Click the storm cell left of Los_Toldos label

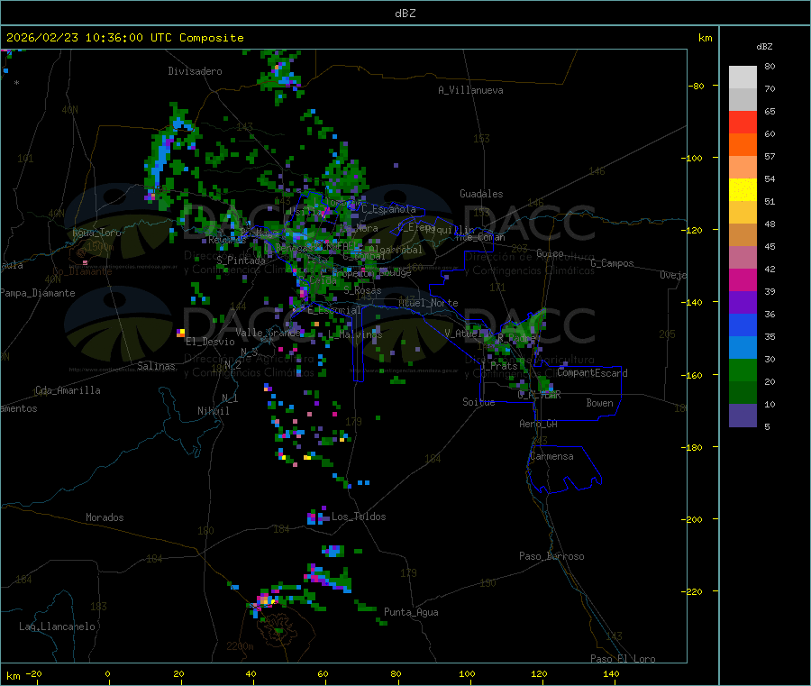point(317,517)
